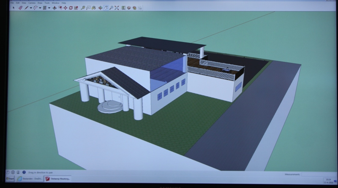338x188 pixels.
Task: Click the help question mark in status bar
Action: (23, 172)
